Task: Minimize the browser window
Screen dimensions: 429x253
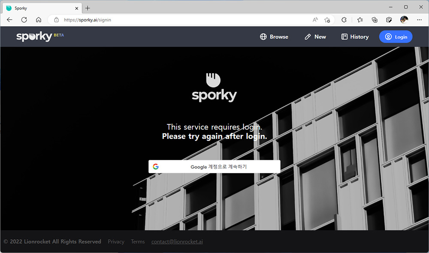Action: [391, 7]
